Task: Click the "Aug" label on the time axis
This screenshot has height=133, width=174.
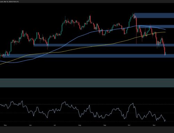Action: pyautogui.click(x=80, y=125)
